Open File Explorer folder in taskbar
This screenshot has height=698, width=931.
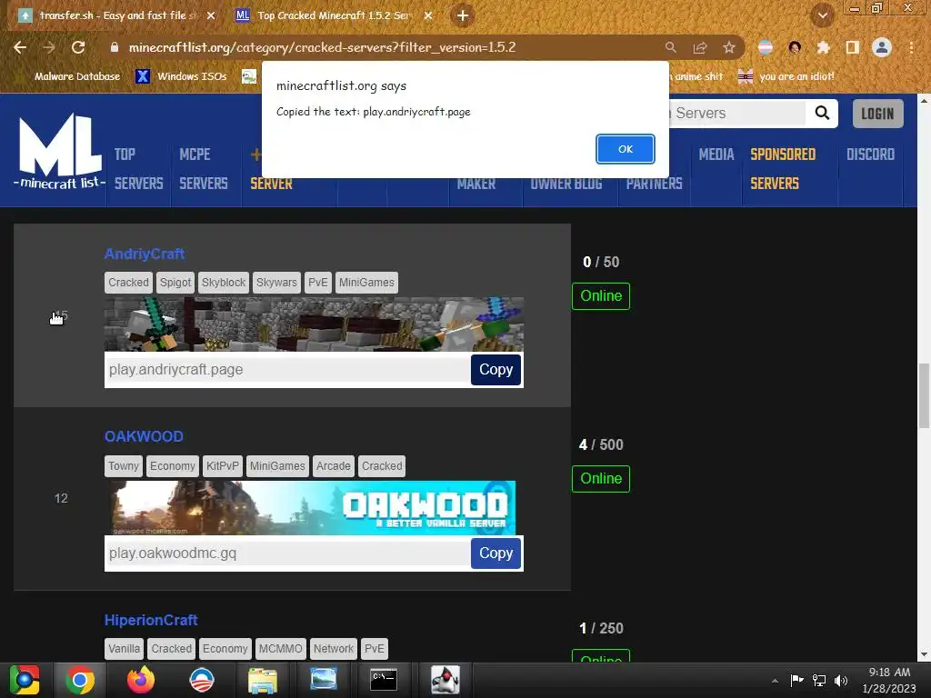263,680
